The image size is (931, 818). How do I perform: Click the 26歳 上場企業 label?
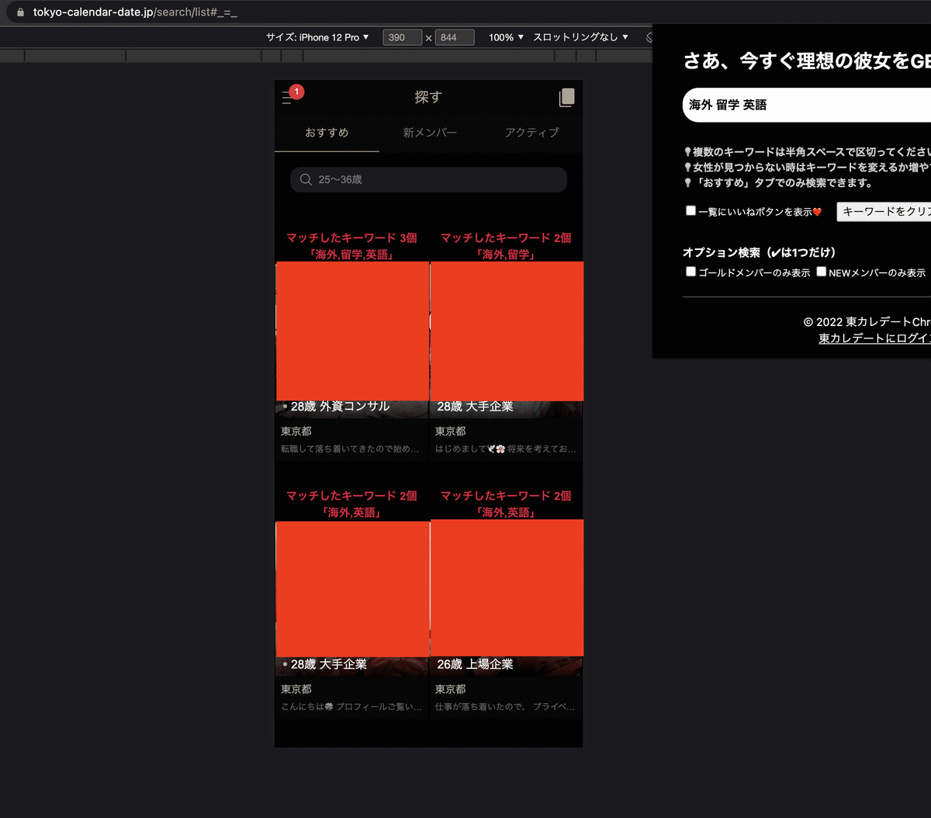click(x=475, y=664)
